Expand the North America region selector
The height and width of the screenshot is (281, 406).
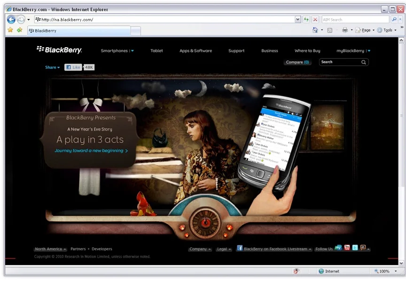[50, 249]
